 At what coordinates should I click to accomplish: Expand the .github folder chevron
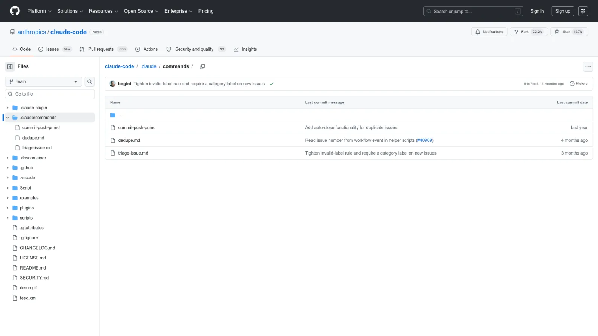pyautogui.click(x=7, y=168)
